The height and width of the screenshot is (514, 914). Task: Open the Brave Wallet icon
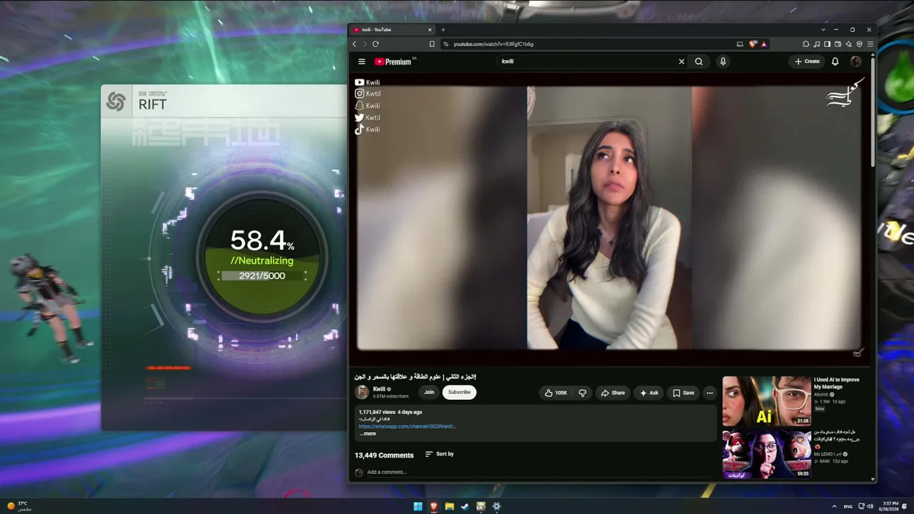[x=838, y=44]
